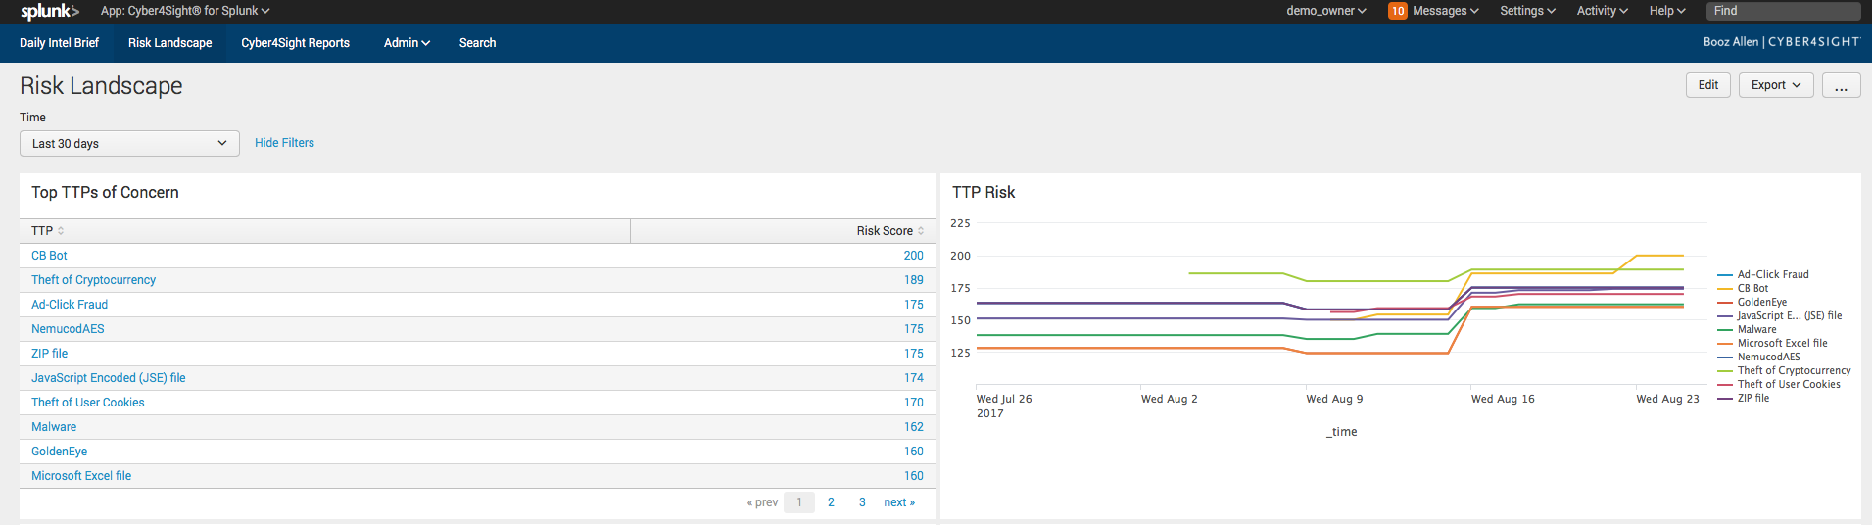1872x525 pixels.
Task: Select Theft of User Cookies legend entry
Action: tap(1779, 385)
